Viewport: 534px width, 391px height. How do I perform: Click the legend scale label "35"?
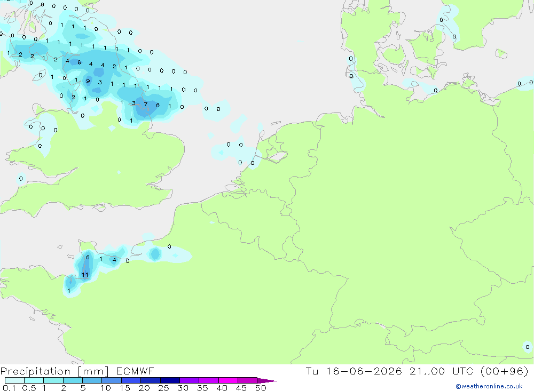click(202, 388)
